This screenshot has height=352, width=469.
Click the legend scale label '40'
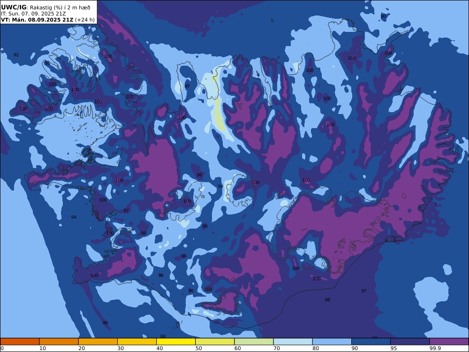(160, 348)
